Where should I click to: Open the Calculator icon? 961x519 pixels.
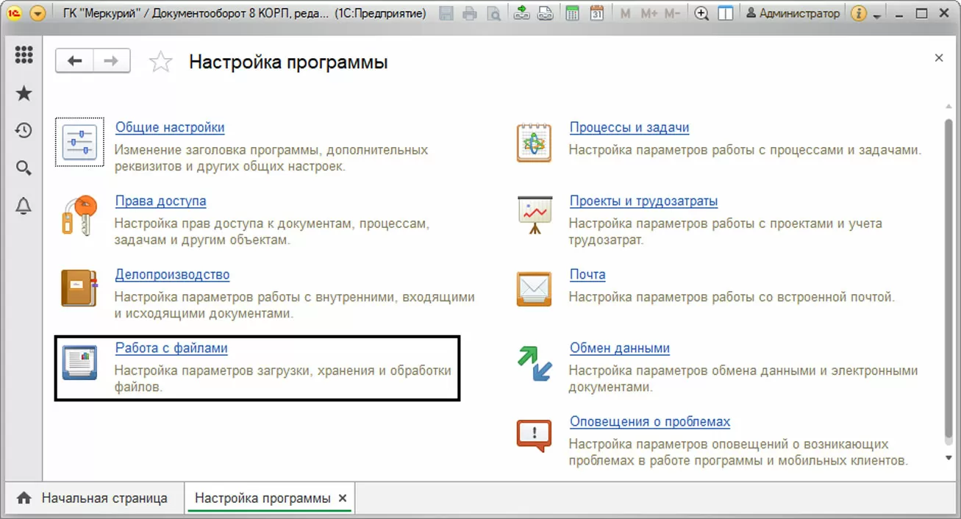pos(573,13)
